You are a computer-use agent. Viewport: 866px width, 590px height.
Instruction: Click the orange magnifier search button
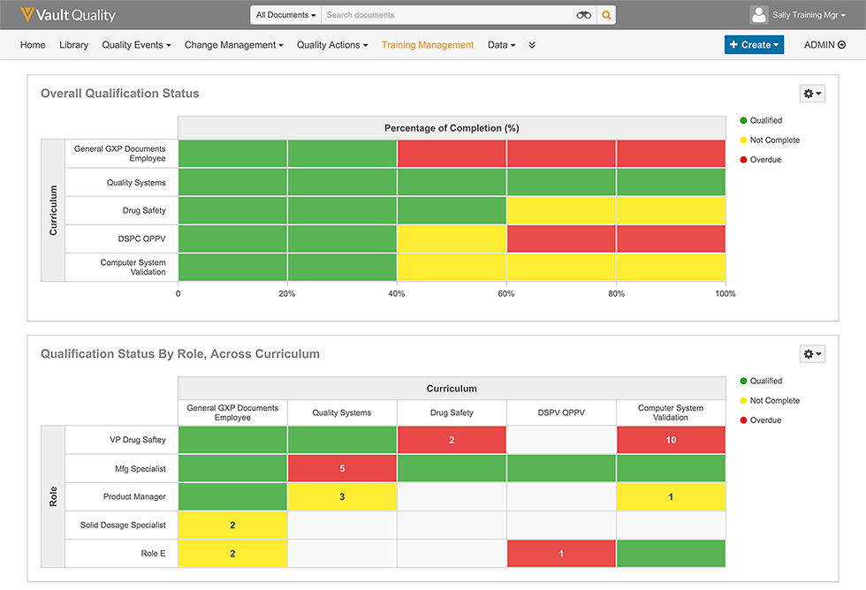tap(606, 15)
